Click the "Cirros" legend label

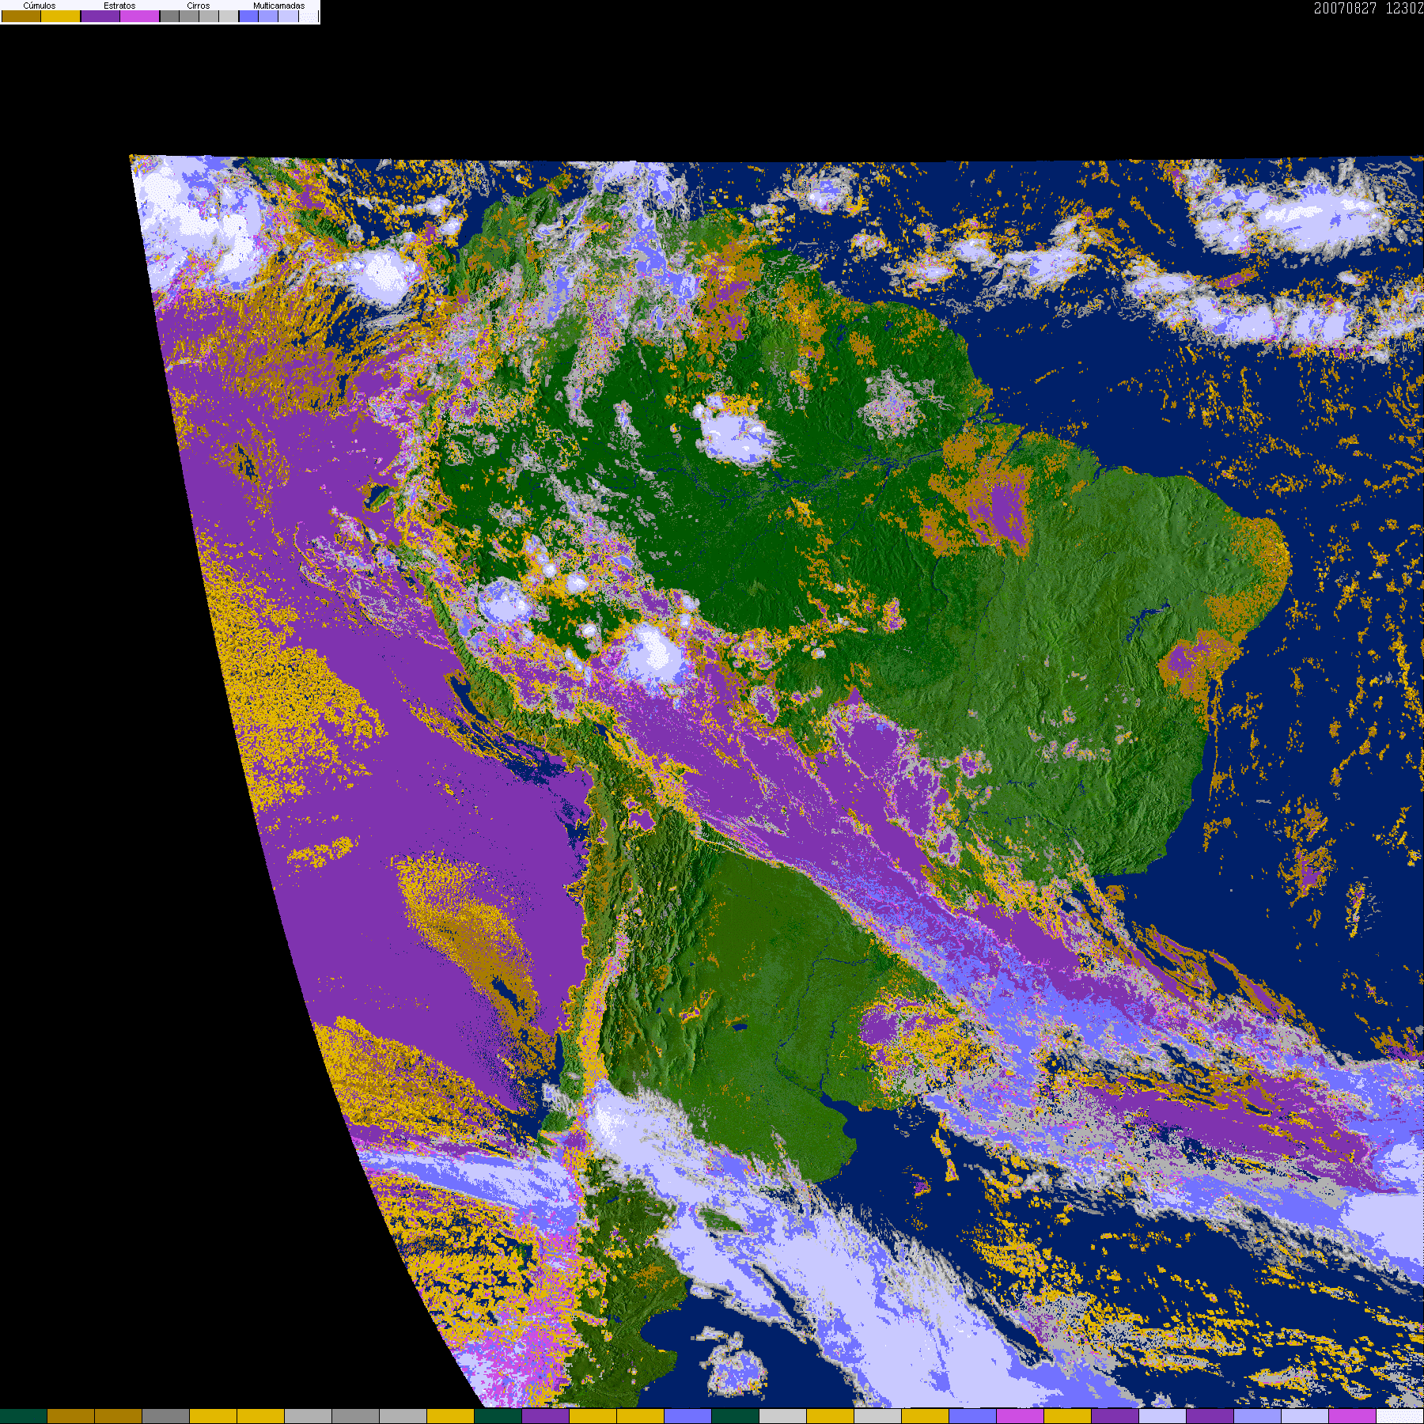(x=199, y=6)
